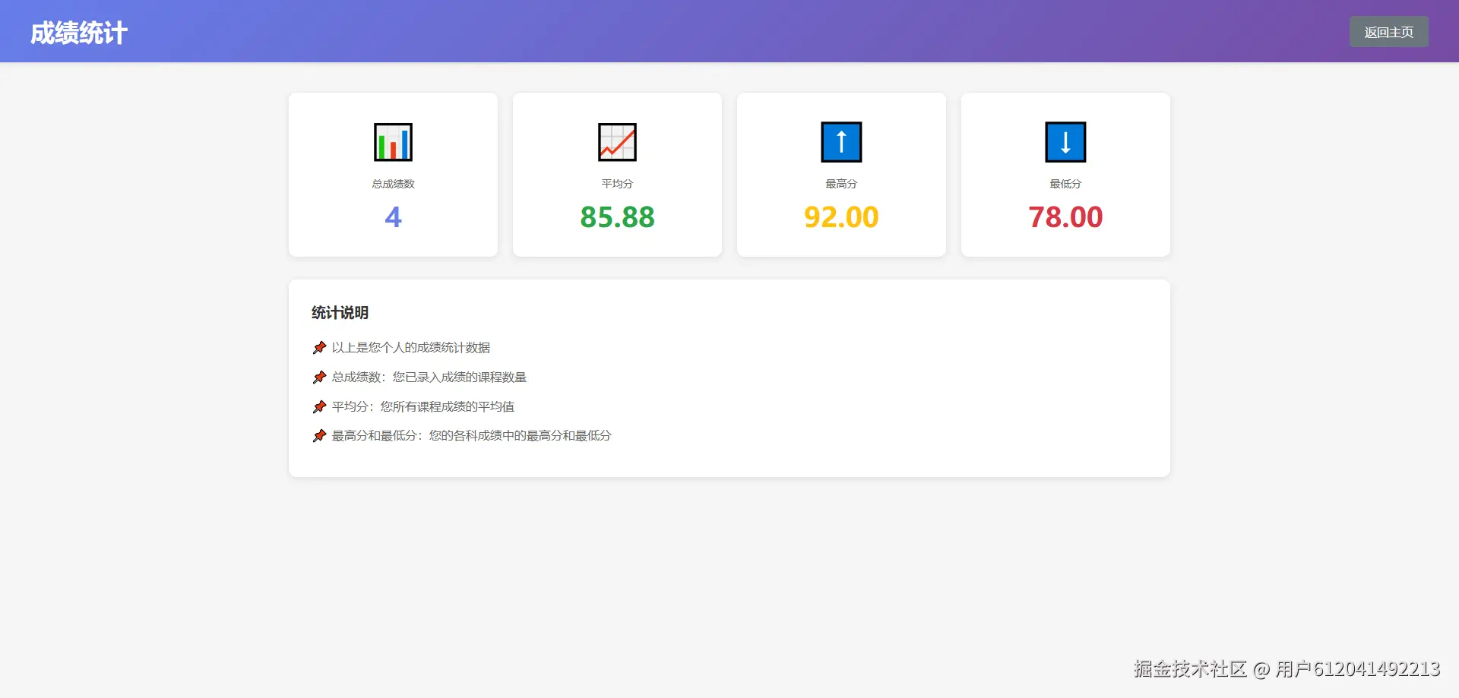
Task: Click the down arrow icon above 最低分
Action: pyautogui.click(x=1065, y=142)
